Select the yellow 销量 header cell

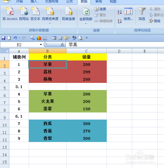[87, 57]
